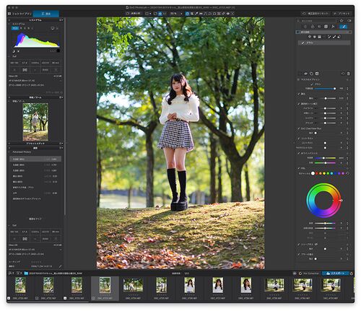This screenshot has height=311, width=361.
Task: Select the Brush mask row in list
Action: coord(324,43)
